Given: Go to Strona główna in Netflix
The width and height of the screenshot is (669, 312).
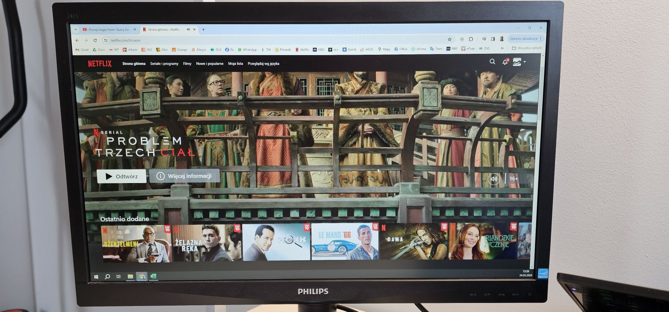Looking at the screenshot, I should click(134, 63).
